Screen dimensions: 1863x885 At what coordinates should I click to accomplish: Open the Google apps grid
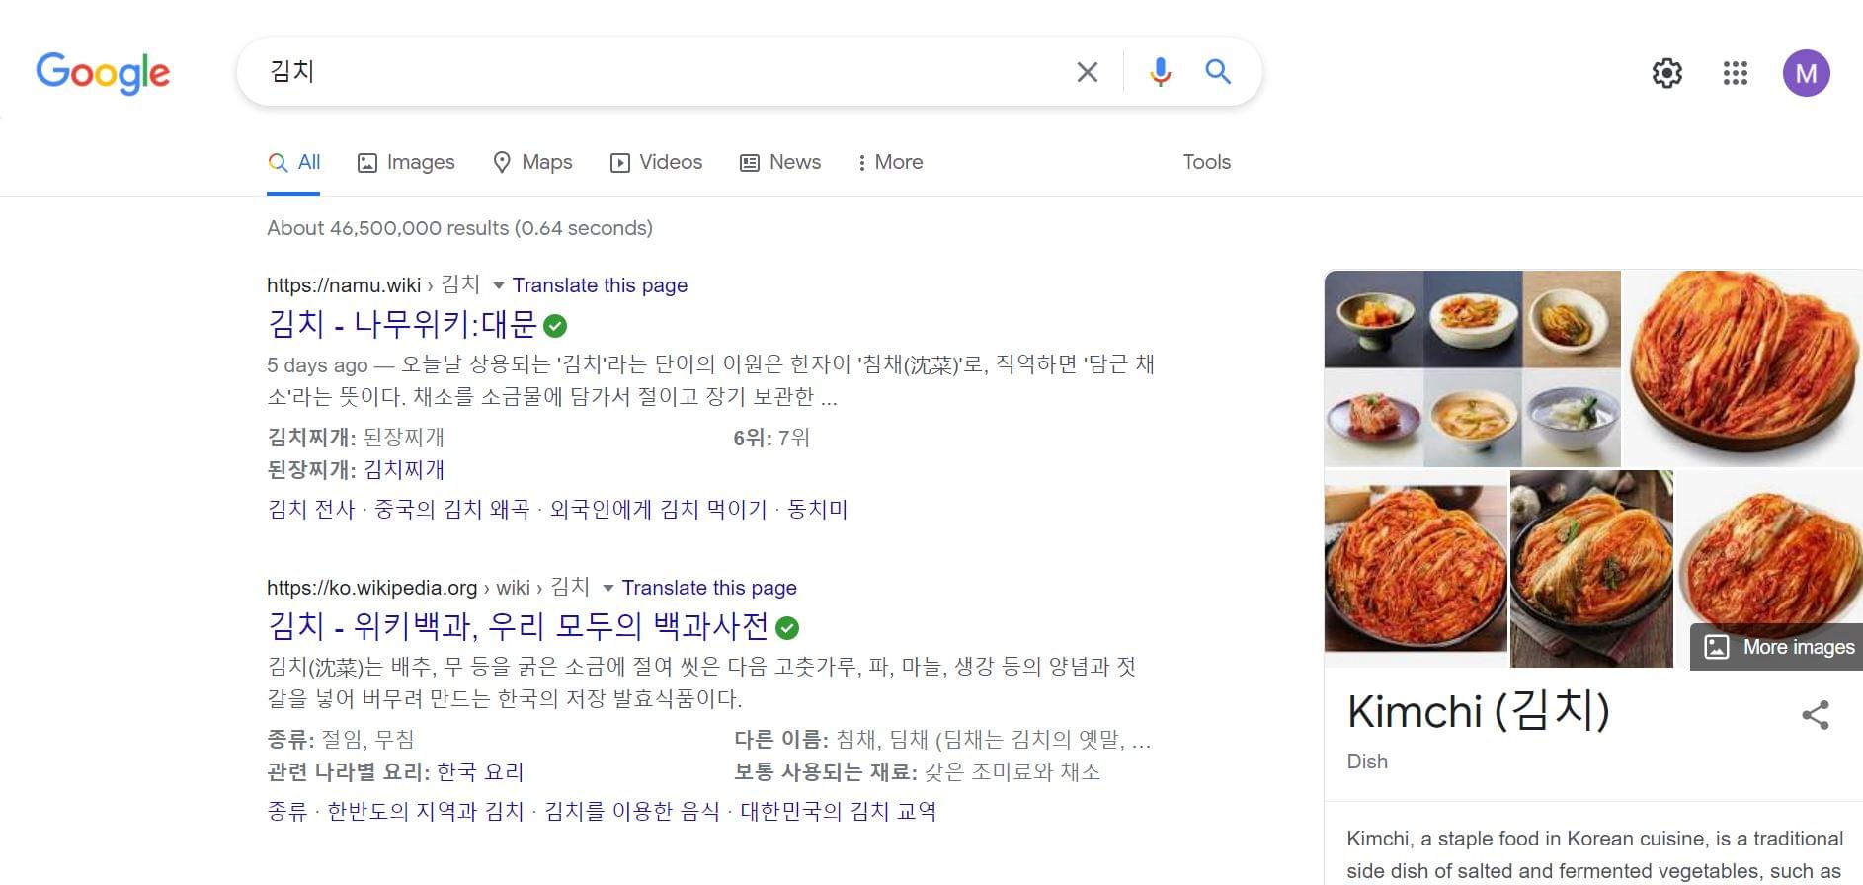[x=1735, y=73]
